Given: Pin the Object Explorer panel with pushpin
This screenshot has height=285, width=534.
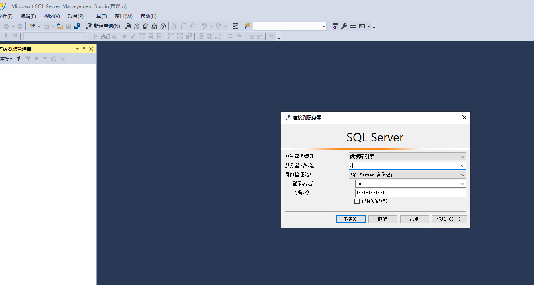Looking at the screenshot, I should click(84, 49).
